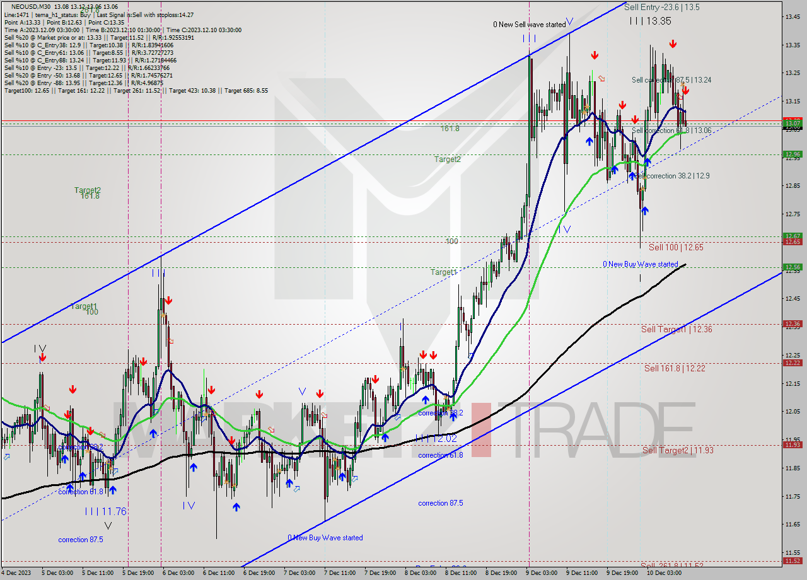Click the 'I I I 13.35' wave label
Viewport: 807px width, 580px height.
point(650,21)
